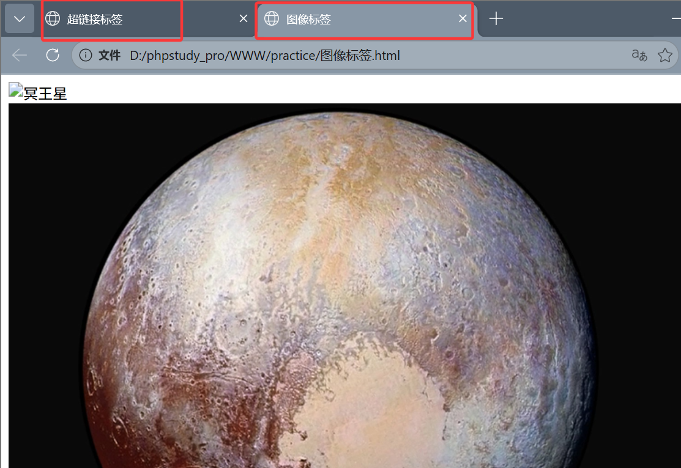View site information icon in address bar
This screenshot has width=681, height=468.
(x=86, y=55)
